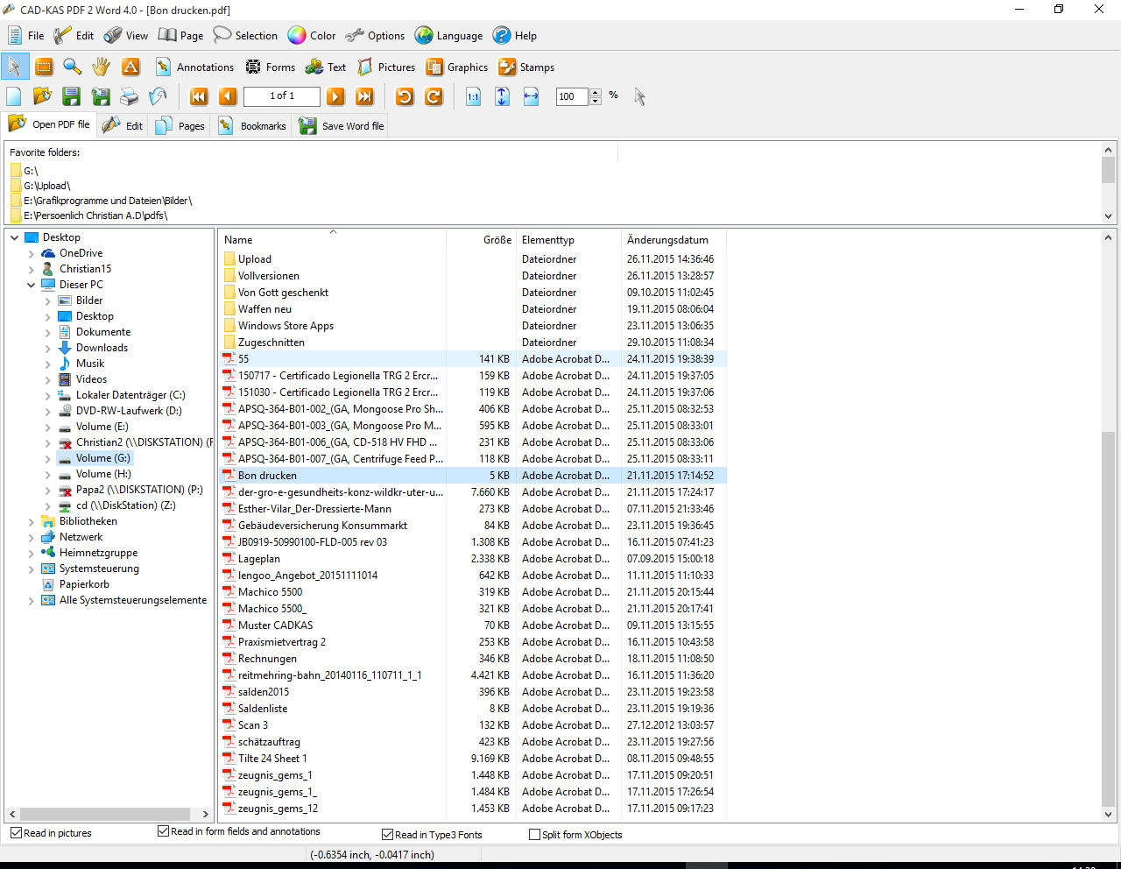
Task: Click the page number field
Action: pos(282,96)
